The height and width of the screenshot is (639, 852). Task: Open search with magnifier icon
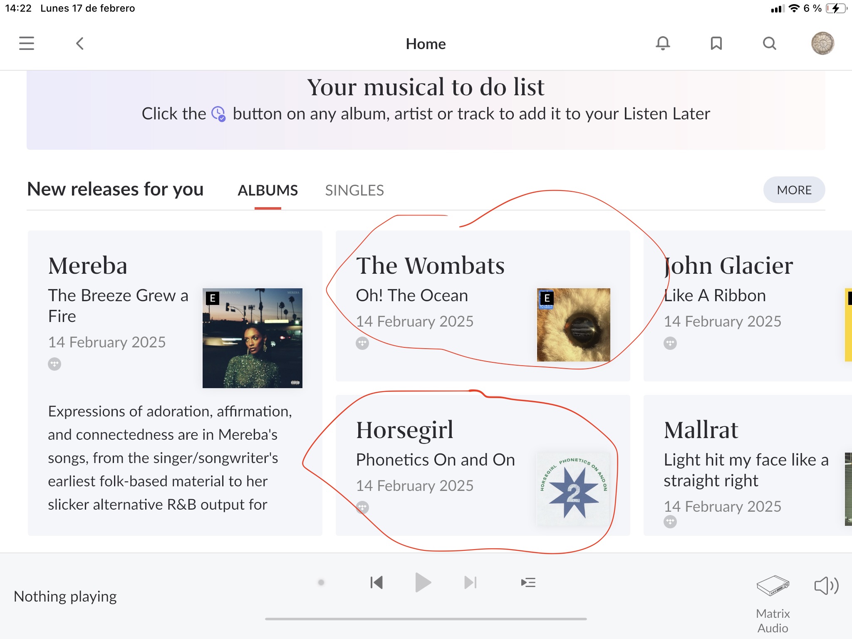click(770, 43)
